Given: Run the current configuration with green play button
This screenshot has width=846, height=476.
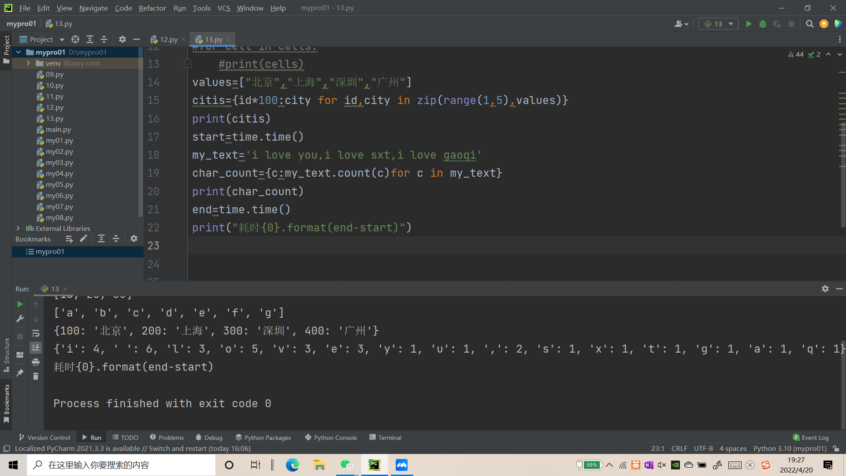Looking at the screenshot, I should [x=748, y=24].
